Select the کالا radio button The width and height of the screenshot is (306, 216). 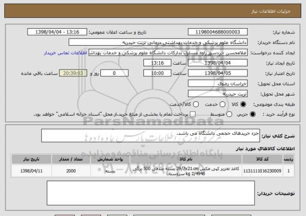click(243, 105)
